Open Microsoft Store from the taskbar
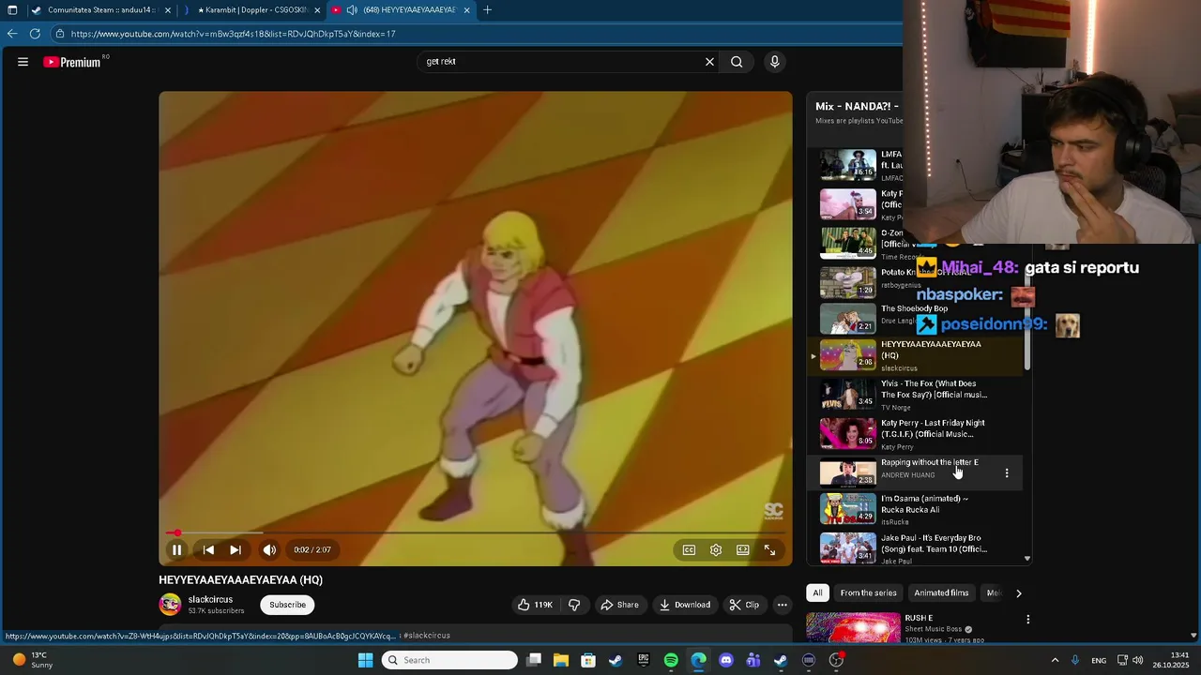The width and height of the screenshot is (1201, 675). pos(588,660)
